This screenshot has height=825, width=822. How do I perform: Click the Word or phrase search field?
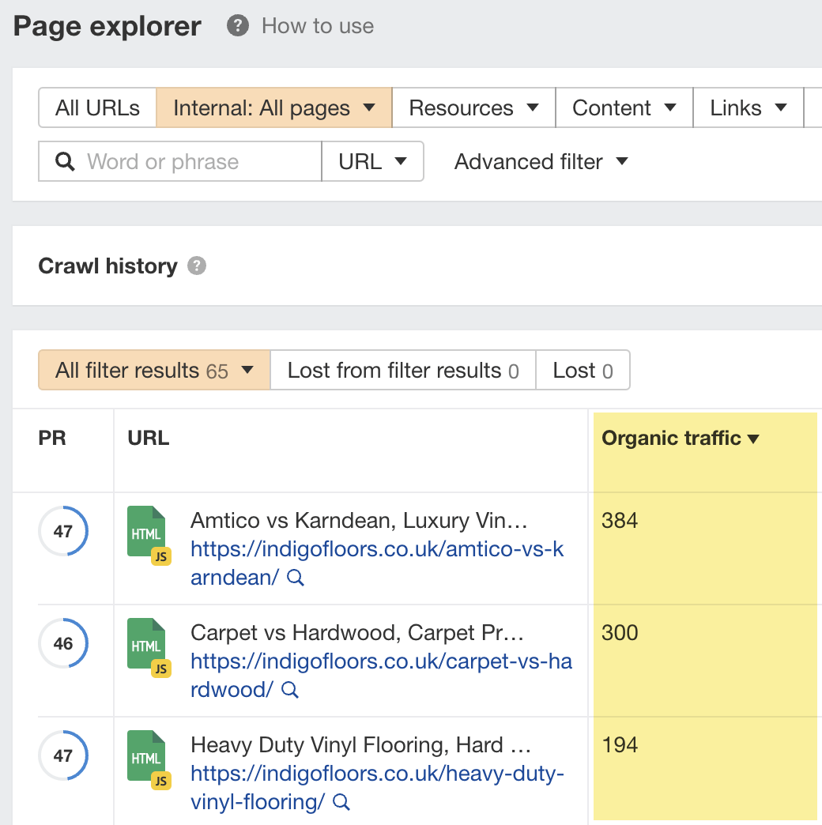(198, 162)
